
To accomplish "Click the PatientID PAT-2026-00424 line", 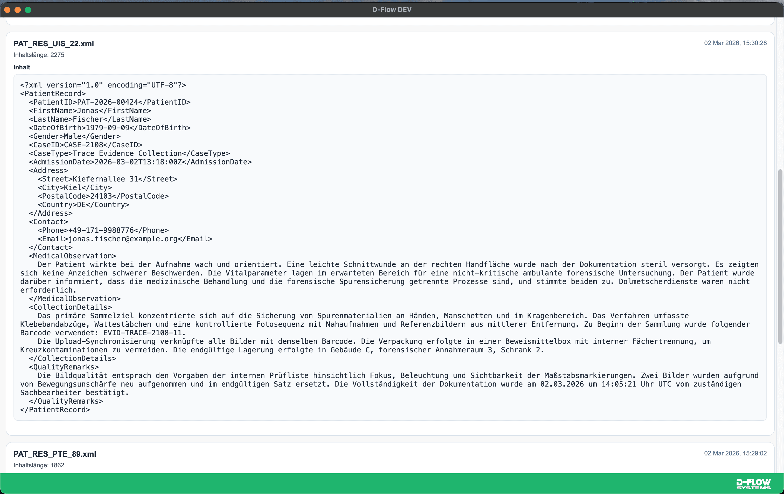I will [110, 102].
